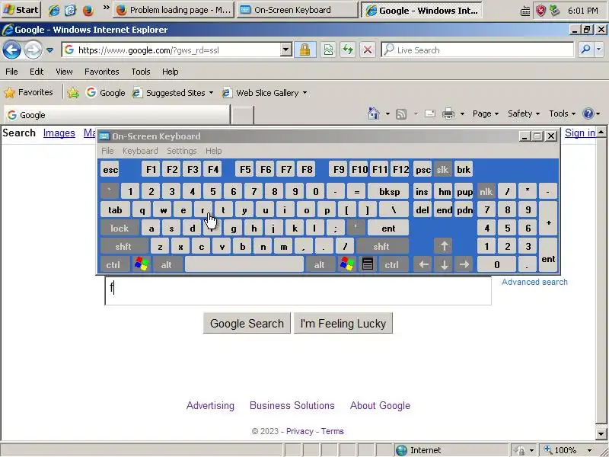609x457 pixels.
Task: Click the Google Search button
Action: coord(247,323)
